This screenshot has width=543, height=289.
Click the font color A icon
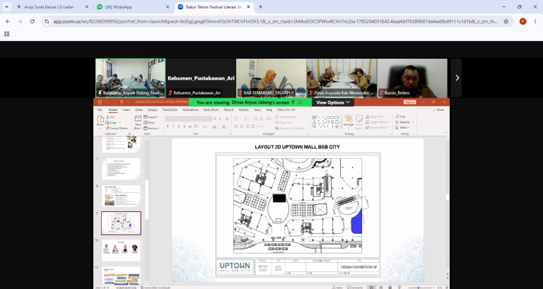(x=223, y=126)
